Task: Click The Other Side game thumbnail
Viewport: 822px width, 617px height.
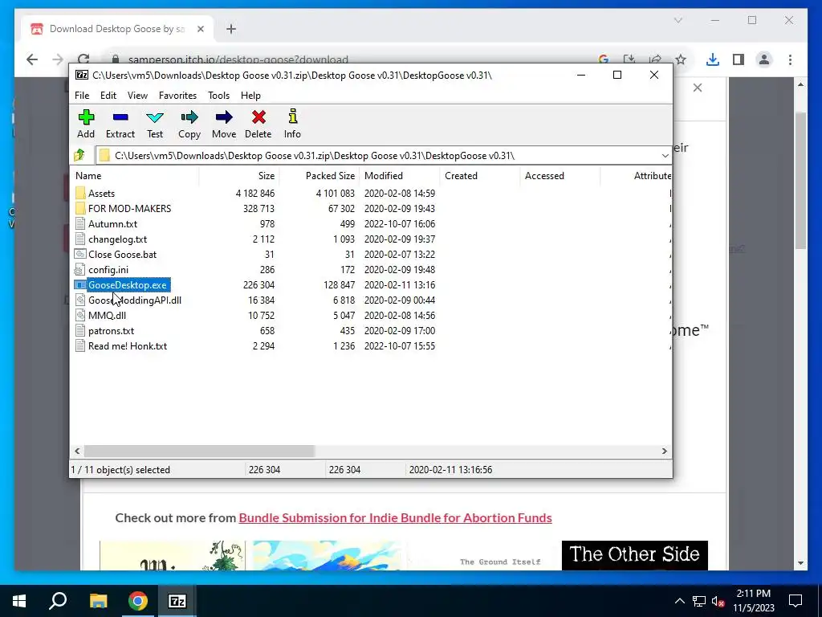Action: click(634, 556)
